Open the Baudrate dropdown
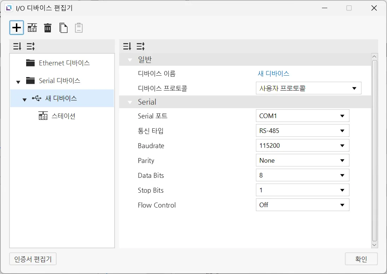 point(302,146)
